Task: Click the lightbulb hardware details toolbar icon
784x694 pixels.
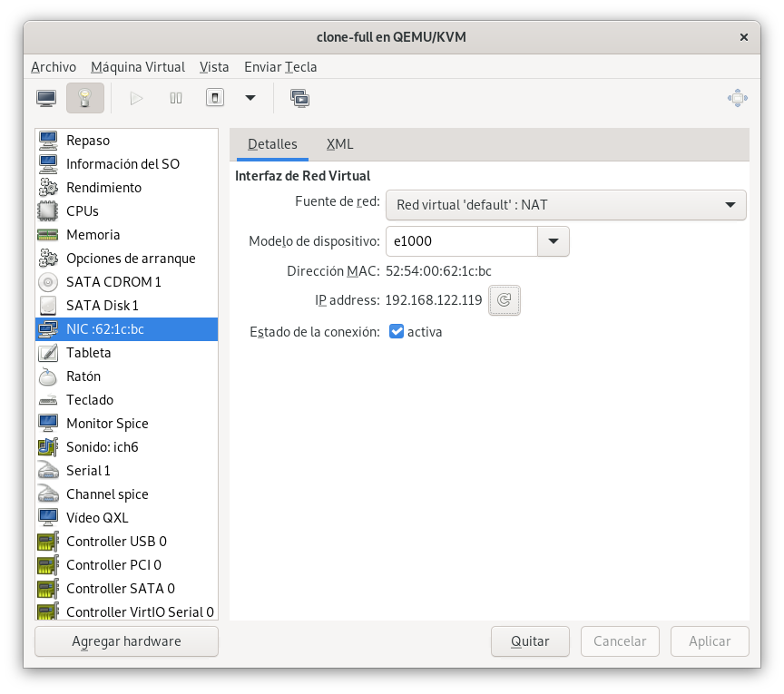Action: coord(85,98)
